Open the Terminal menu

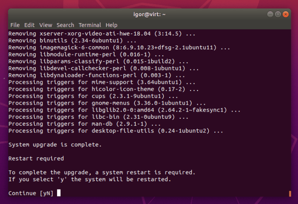click(x=90, y=25)
